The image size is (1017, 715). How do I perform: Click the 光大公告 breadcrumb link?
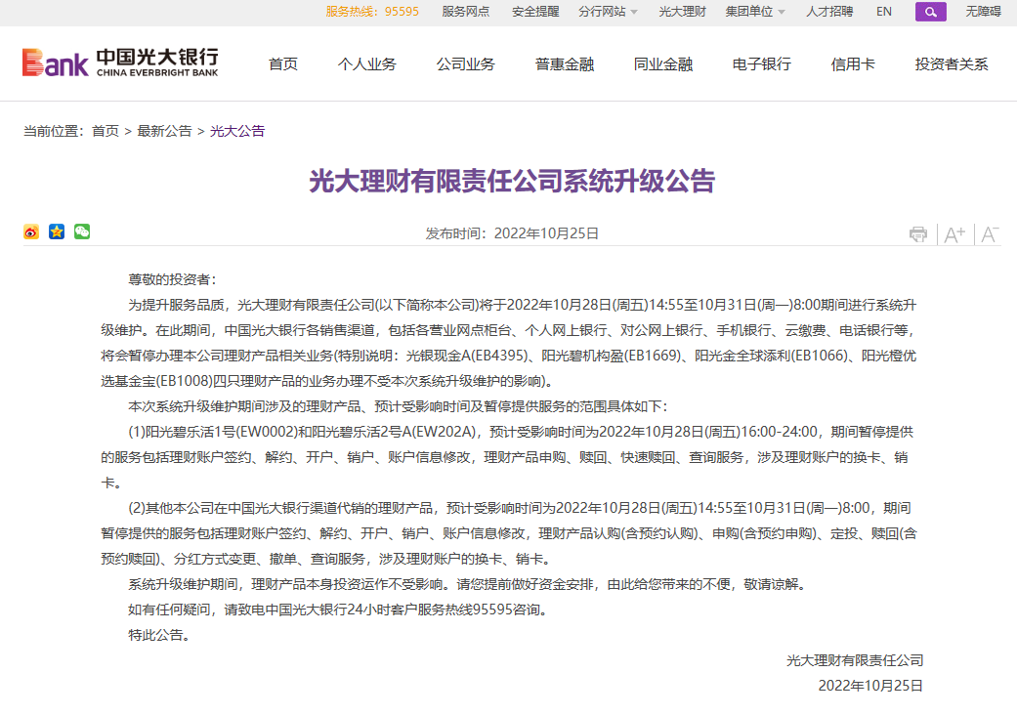237,131
